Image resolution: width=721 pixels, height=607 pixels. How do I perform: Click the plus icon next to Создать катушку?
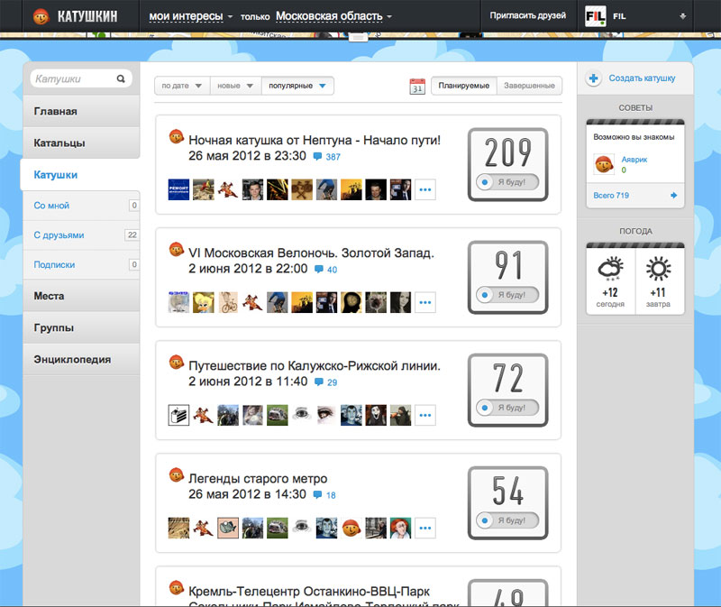(594, 78)
